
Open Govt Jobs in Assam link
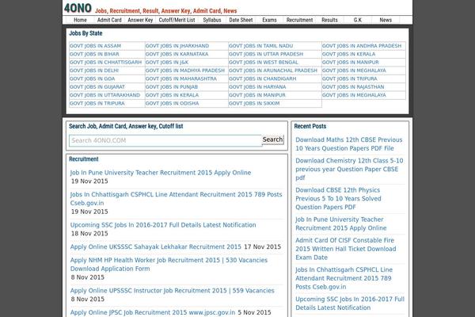coord(96,46)
